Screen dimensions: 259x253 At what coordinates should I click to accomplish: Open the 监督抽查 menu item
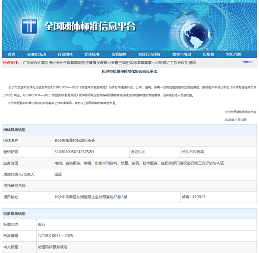click(x=119, y=54)
